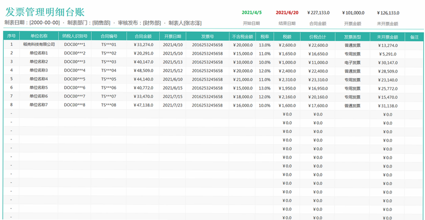Select the 备注 column header
Viewport: 425px width, 220px height.
pyautogui.click(x=414, y=37)
